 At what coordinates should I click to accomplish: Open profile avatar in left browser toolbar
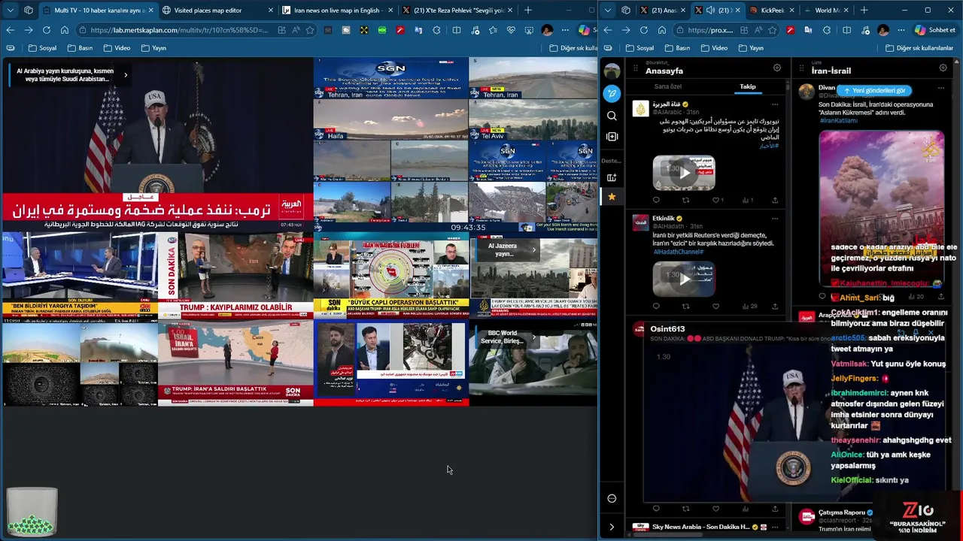point(547,30)
